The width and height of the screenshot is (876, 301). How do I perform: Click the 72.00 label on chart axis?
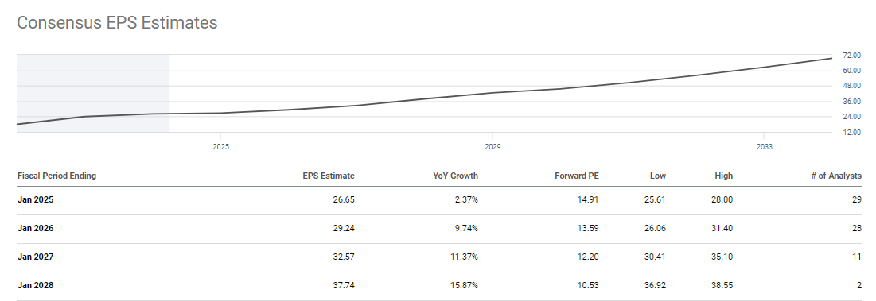coord(852,55)
